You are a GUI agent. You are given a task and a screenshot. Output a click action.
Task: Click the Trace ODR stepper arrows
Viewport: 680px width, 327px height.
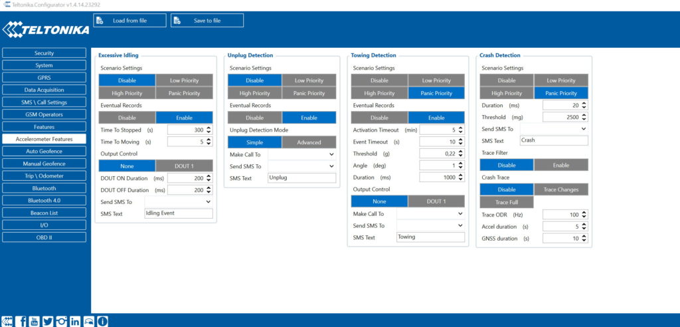click(584, 215)
